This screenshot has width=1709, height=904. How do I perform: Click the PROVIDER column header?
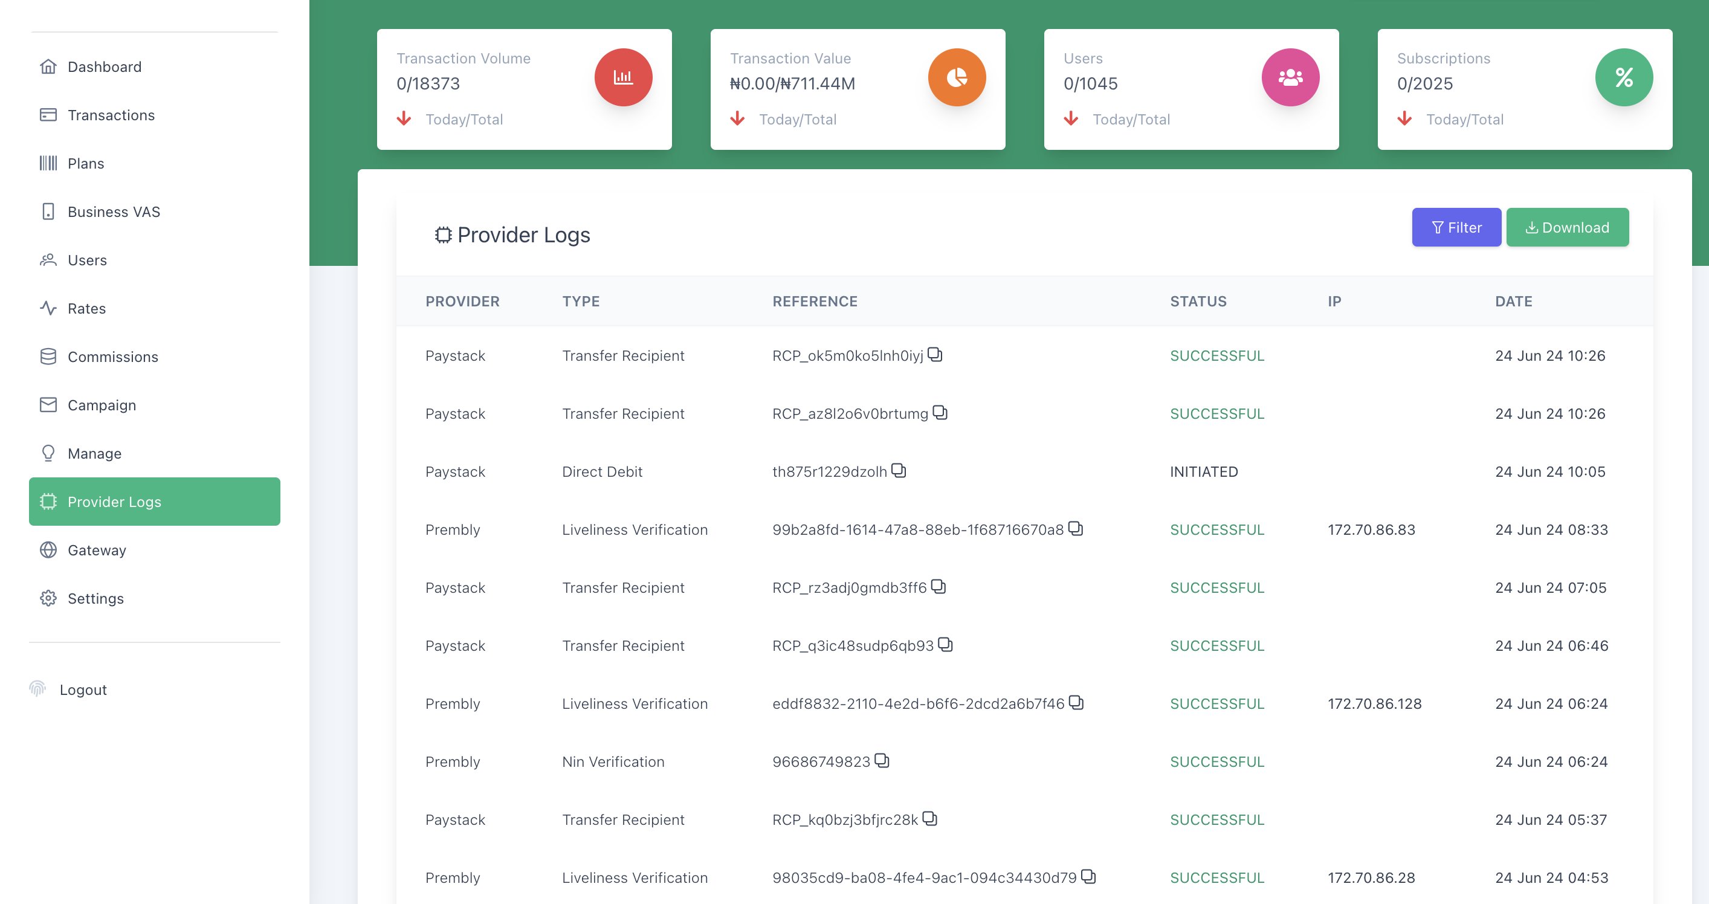pyautogui.click(x=462, y=301)
